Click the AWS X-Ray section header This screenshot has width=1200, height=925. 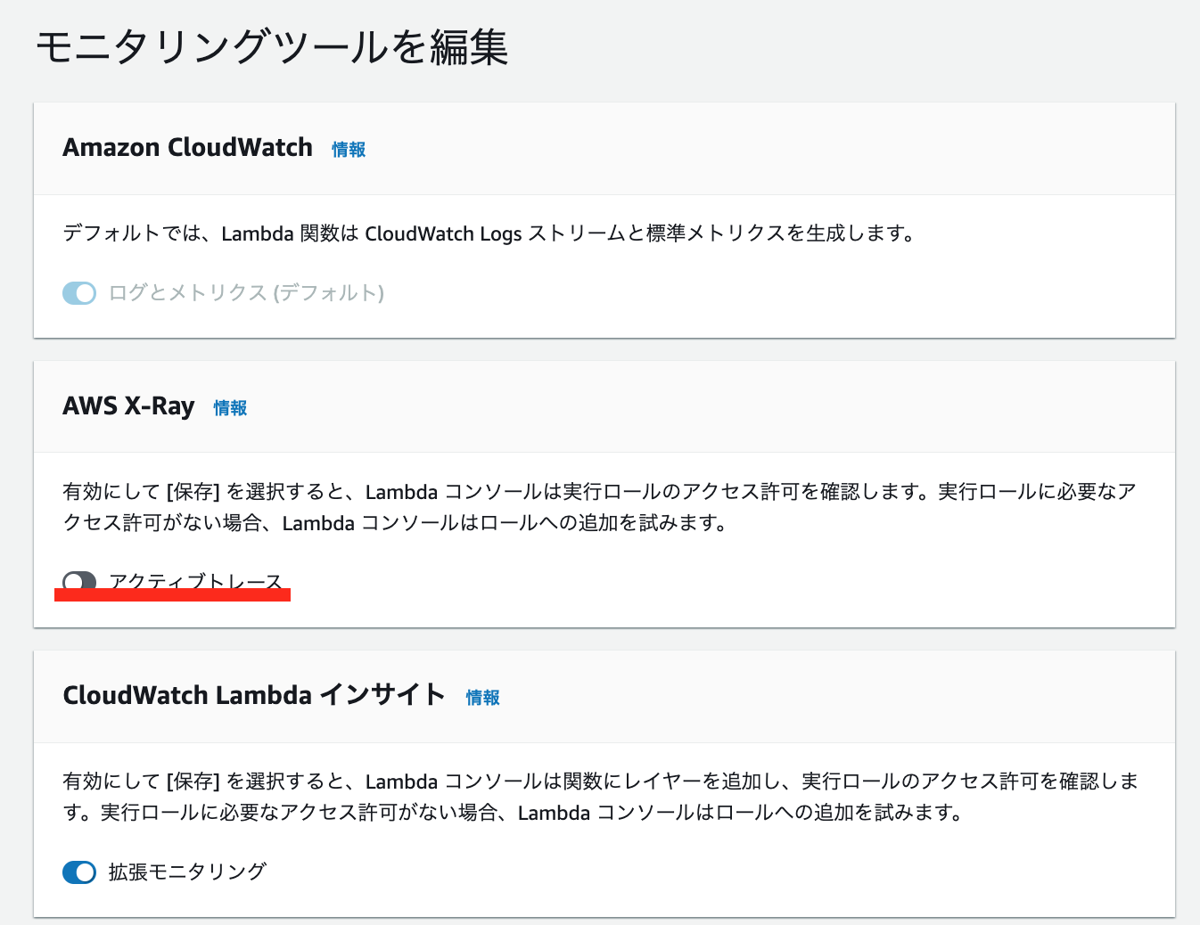128,406
